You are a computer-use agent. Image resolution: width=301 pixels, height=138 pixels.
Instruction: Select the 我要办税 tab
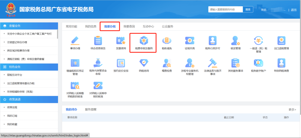coord(110,26)
